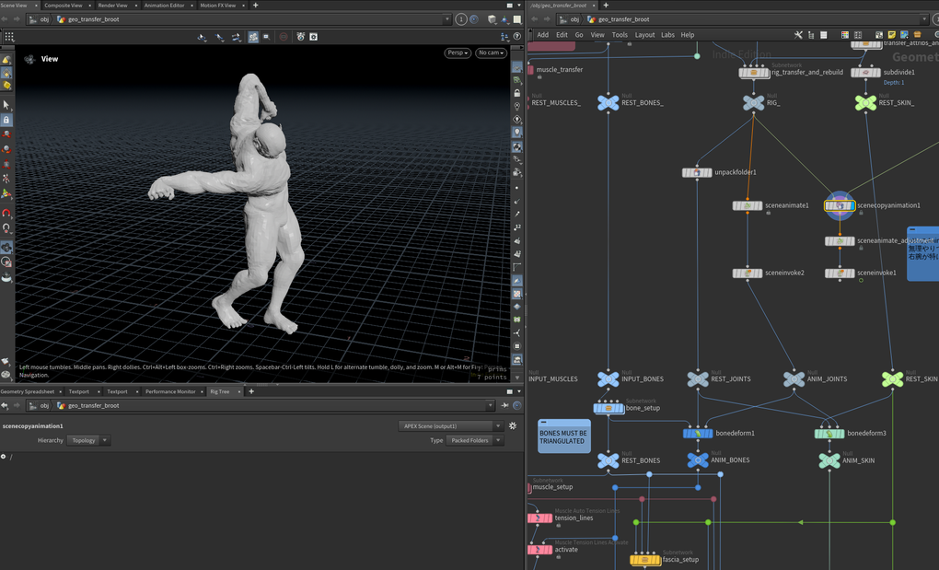Click the REST_BONES_ null node icon

608,103
